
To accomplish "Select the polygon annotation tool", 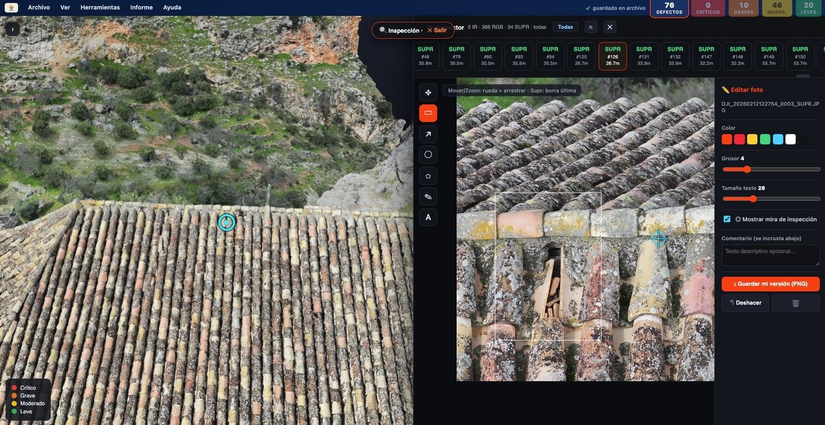I will (x=428, y=175).
